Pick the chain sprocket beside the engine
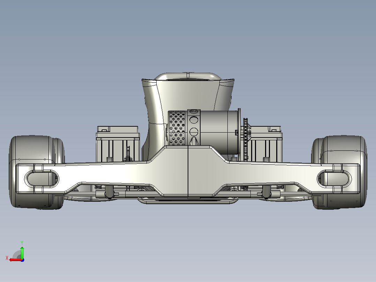This screenshot has height=282, width=376. point(246,139)
